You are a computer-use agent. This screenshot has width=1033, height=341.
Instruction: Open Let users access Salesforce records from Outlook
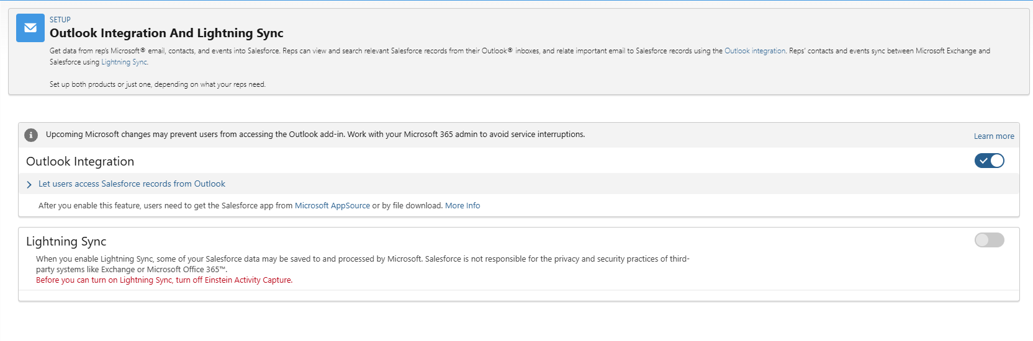click(x=132, y=184)
